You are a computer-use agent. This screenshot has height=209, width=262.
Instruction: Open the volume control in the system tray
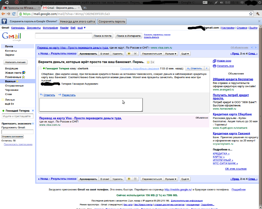pos(222,3)
